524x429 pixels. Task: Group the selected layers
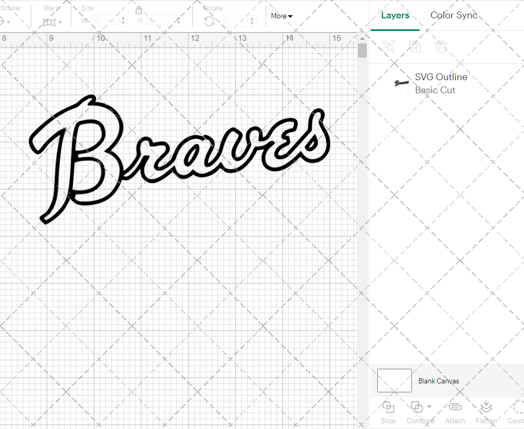click(389, 47)
